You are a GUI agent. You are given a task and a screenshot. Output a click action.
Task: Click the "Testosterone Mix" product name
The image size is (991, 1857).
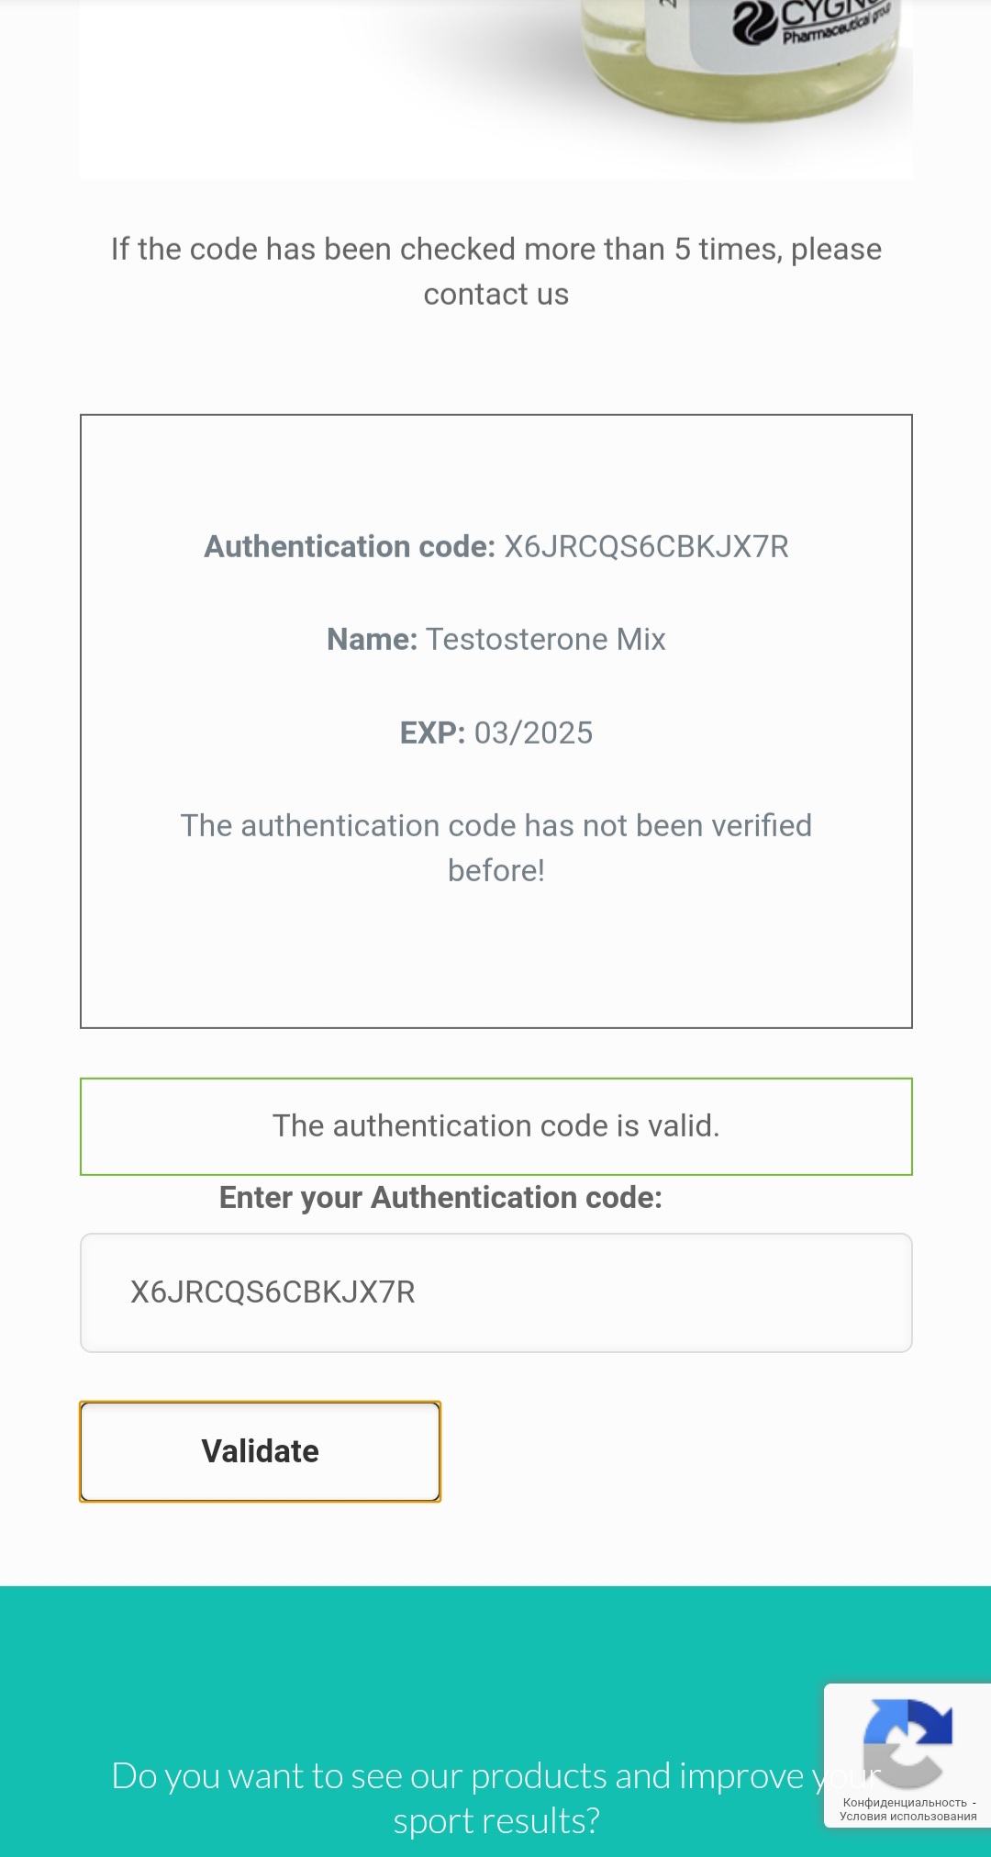pyautogui.click(x=546, y=640)
